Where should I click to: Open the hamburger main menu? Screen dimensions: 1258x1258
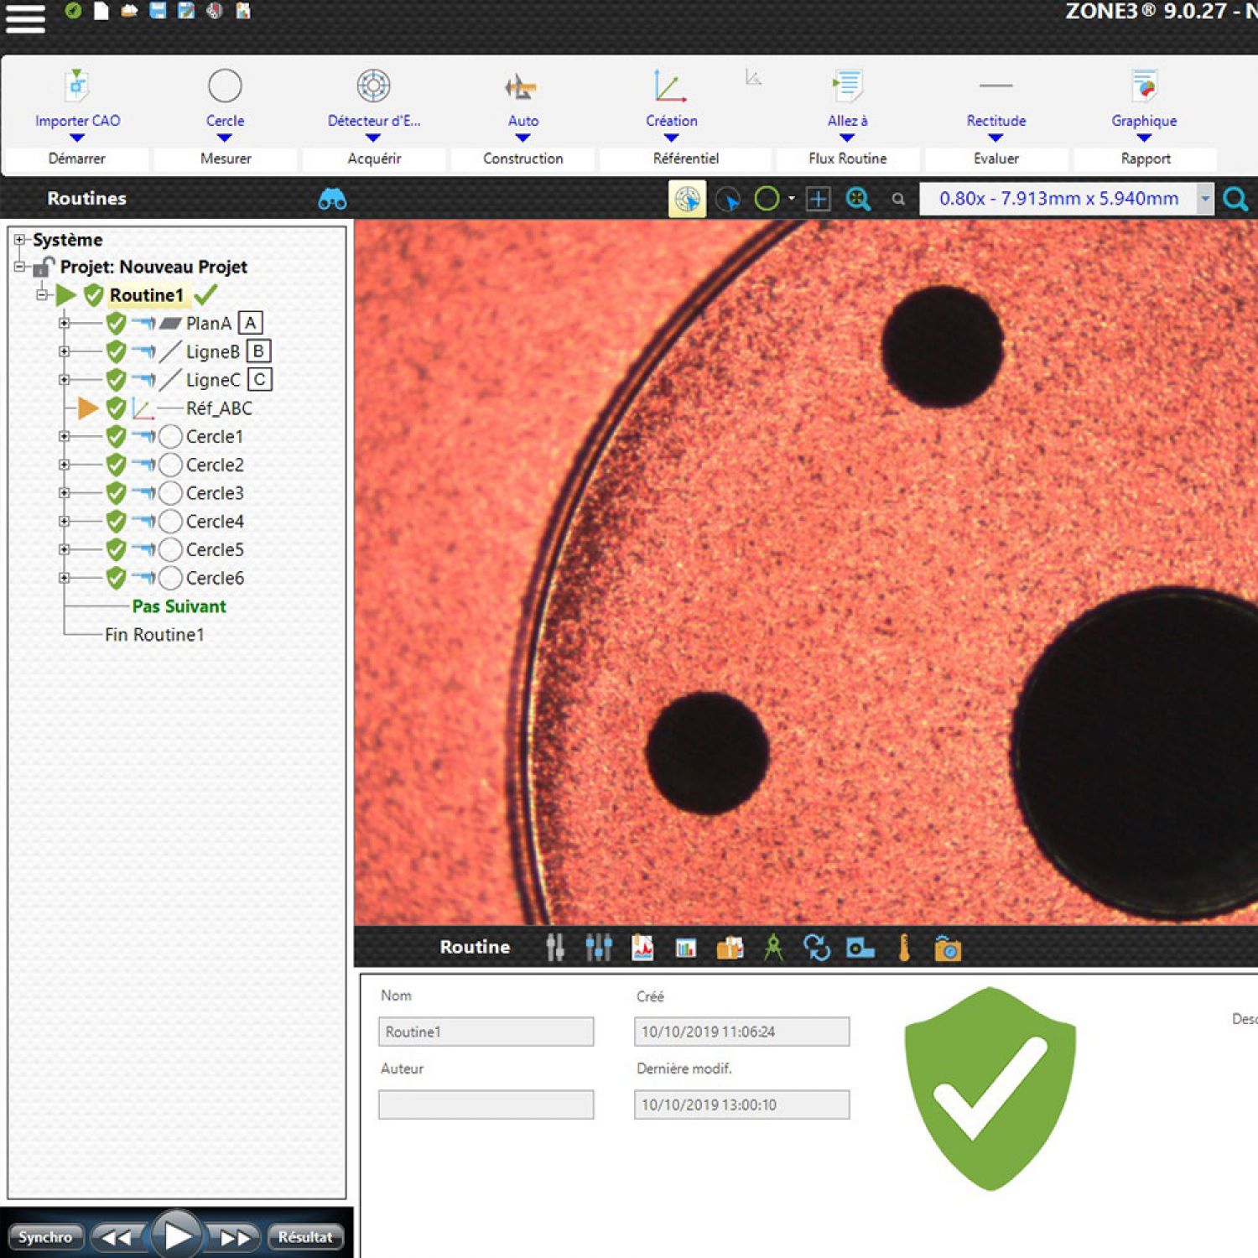[x=25, y=18]
